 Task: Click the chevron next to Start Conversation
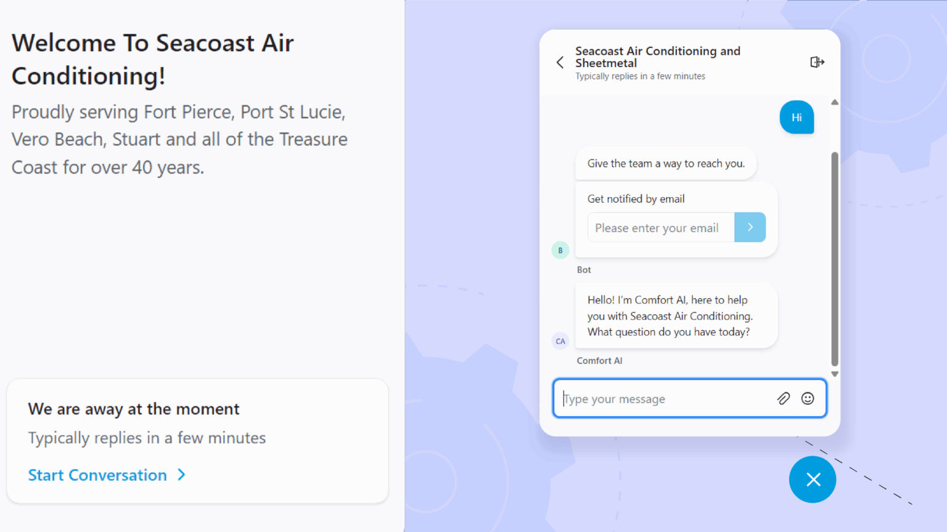pos(181,475)
